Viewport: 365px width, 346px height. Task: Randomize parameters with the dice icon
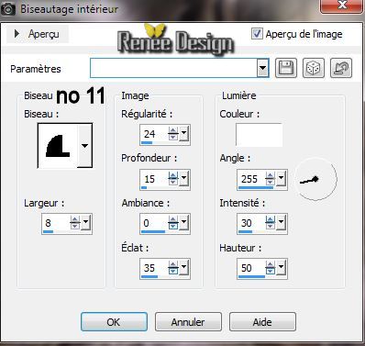click(x=314, y=68)
